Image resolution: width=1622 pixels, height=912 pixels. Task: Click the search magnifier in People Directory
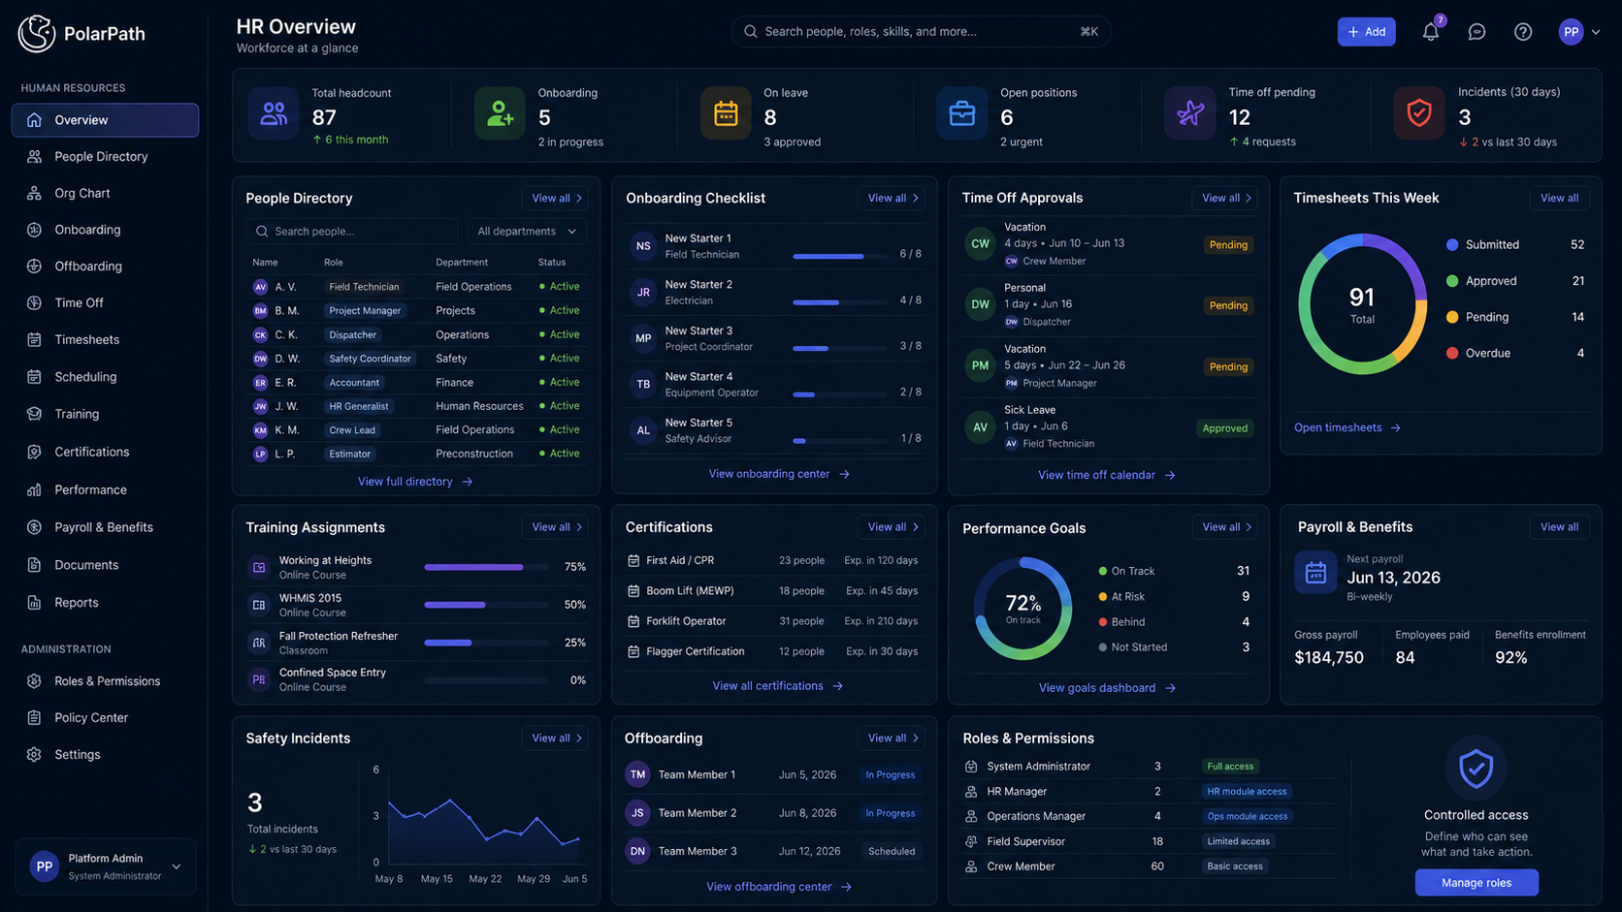(262, 232)
